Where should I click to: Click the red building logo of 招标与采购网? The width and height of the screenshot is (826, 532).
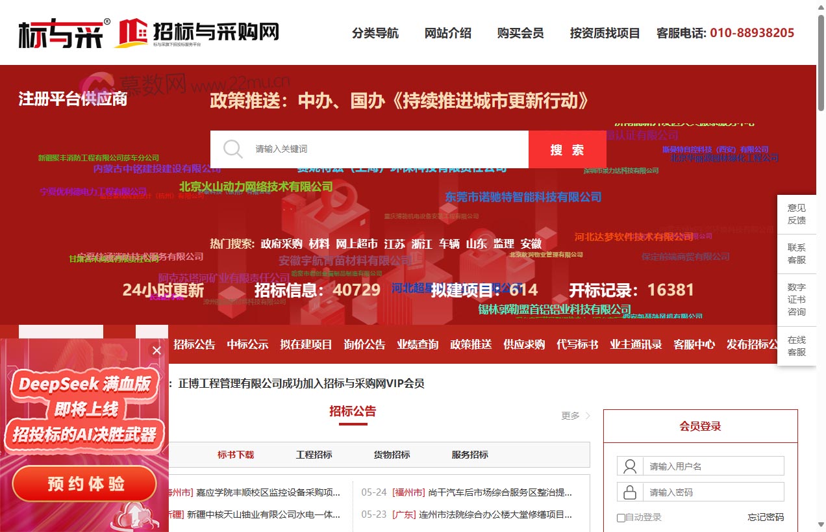pyautogui.click(x=131, y=31)
